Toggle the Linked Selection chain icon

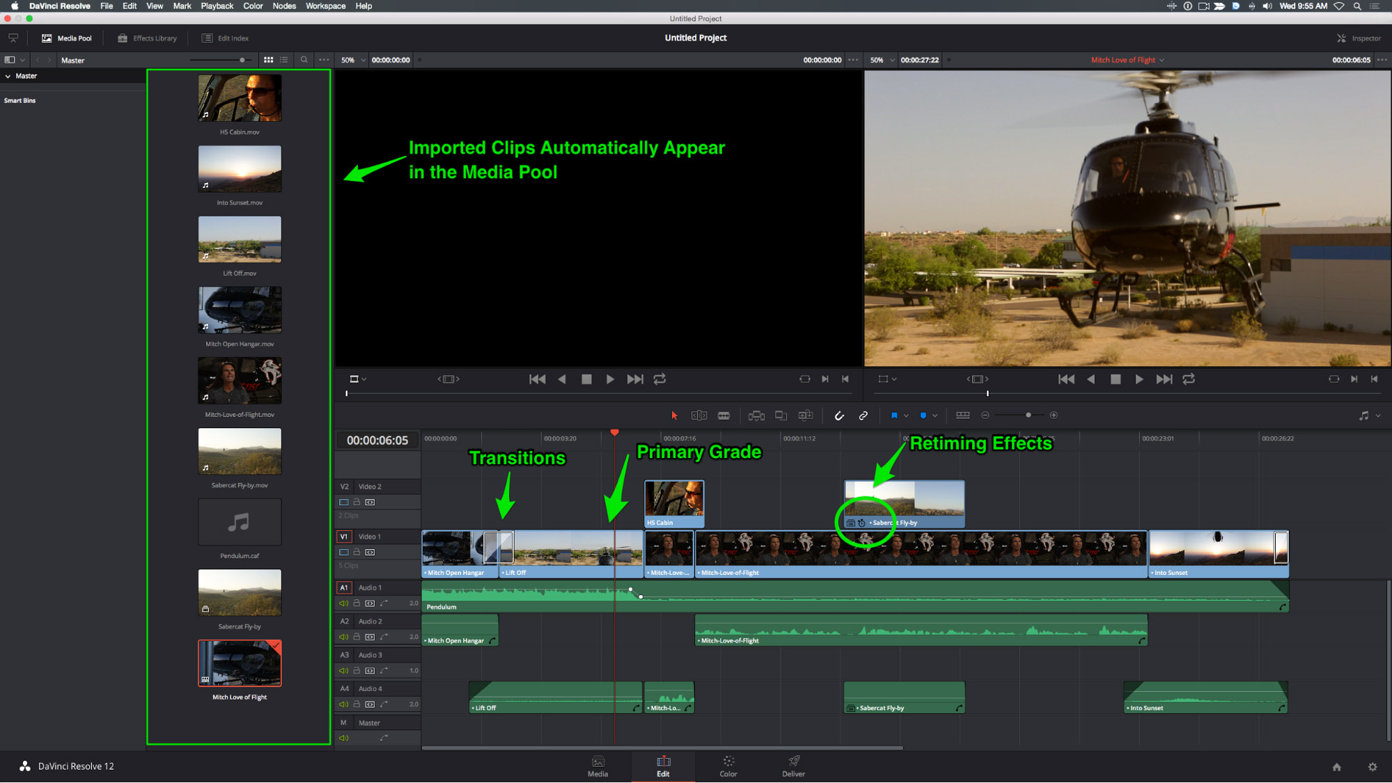(863, 416)
